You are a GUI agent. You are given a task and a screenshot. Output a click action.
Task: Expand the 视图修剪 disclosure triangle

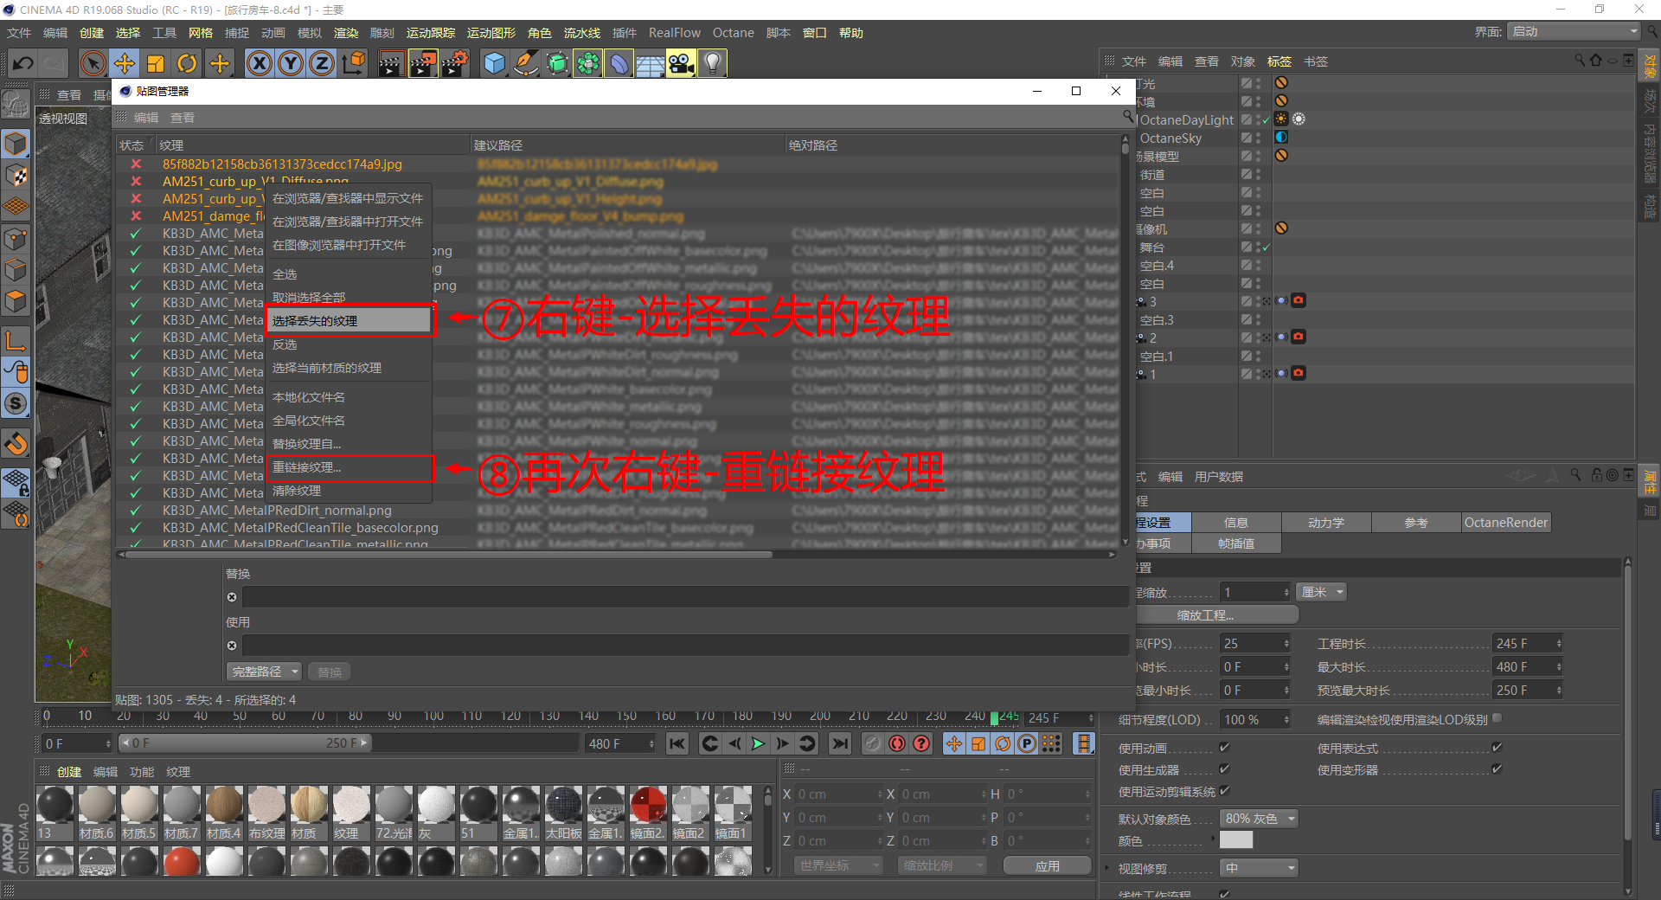(x=1107, y=868)
